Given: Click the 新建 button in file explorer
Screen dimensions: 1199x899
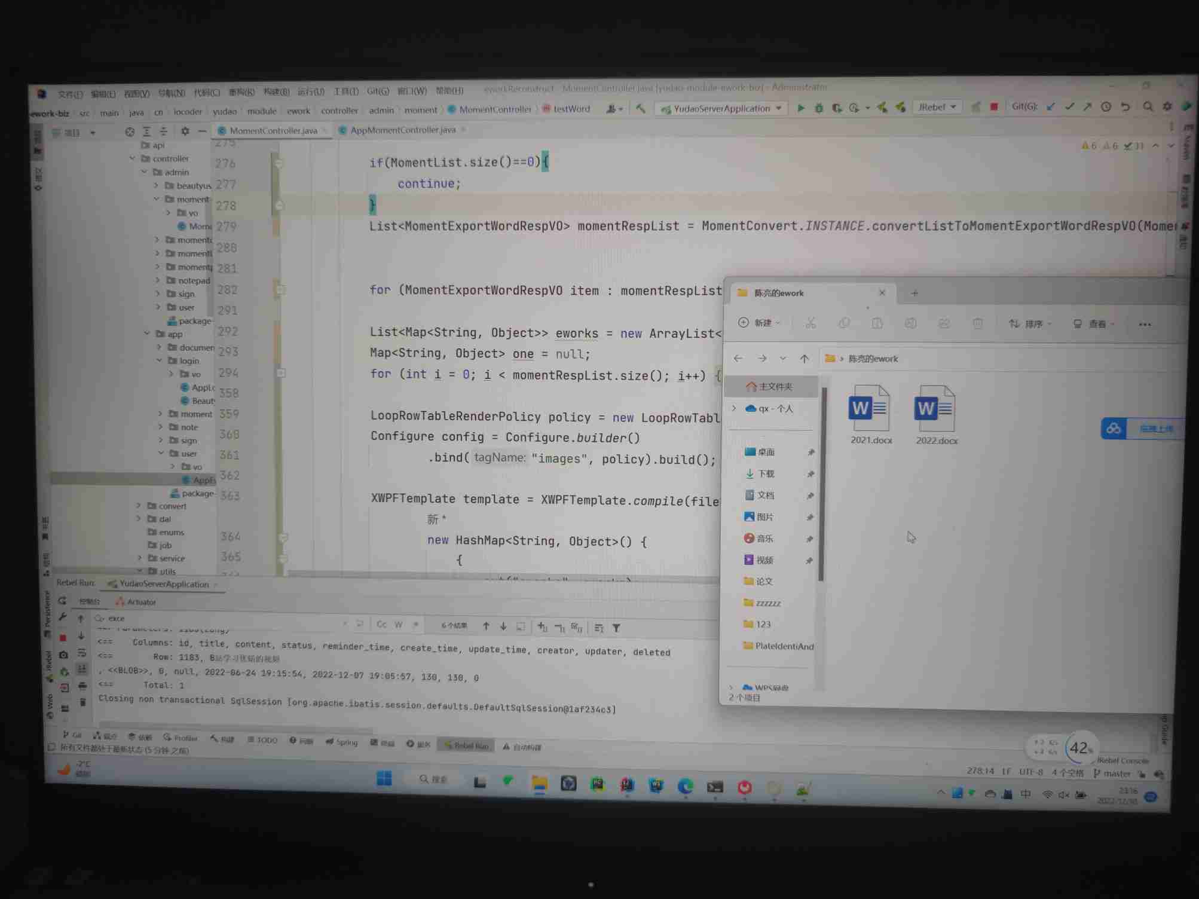Looking at the screenshot, I should click(760, 323).
